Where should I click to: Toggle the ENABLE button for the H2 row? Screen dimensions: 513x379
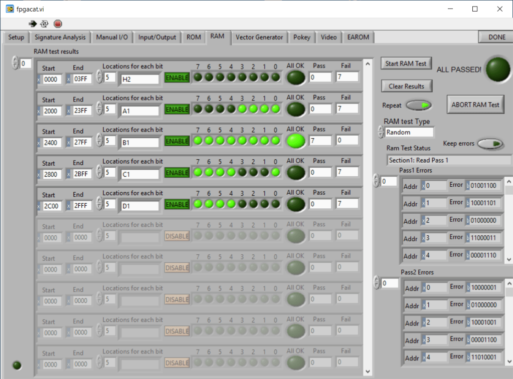click(x=177, y=78)
